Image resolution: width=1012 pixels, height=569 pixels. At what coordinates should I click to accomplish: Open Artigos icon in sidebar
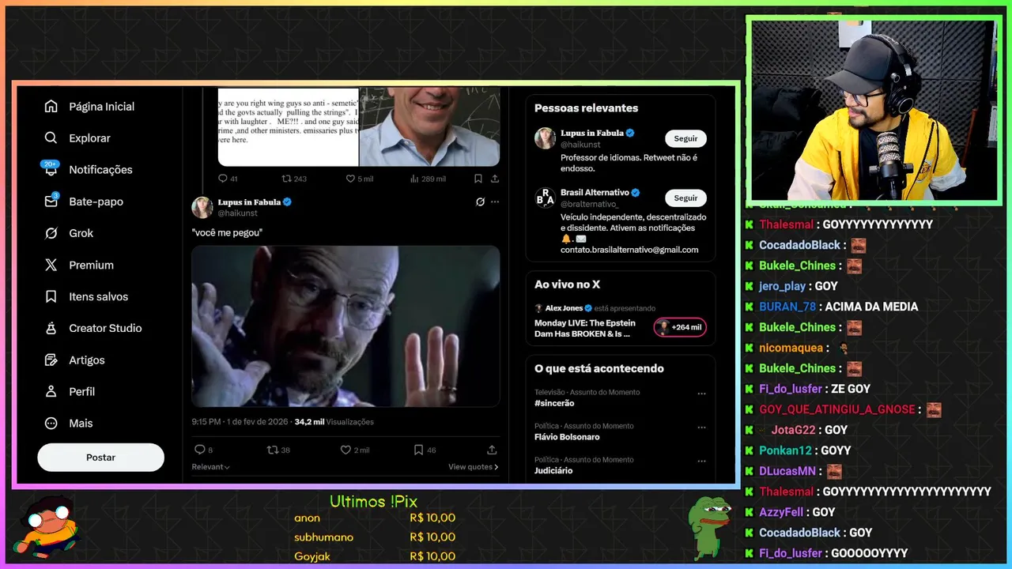point(51,360)
